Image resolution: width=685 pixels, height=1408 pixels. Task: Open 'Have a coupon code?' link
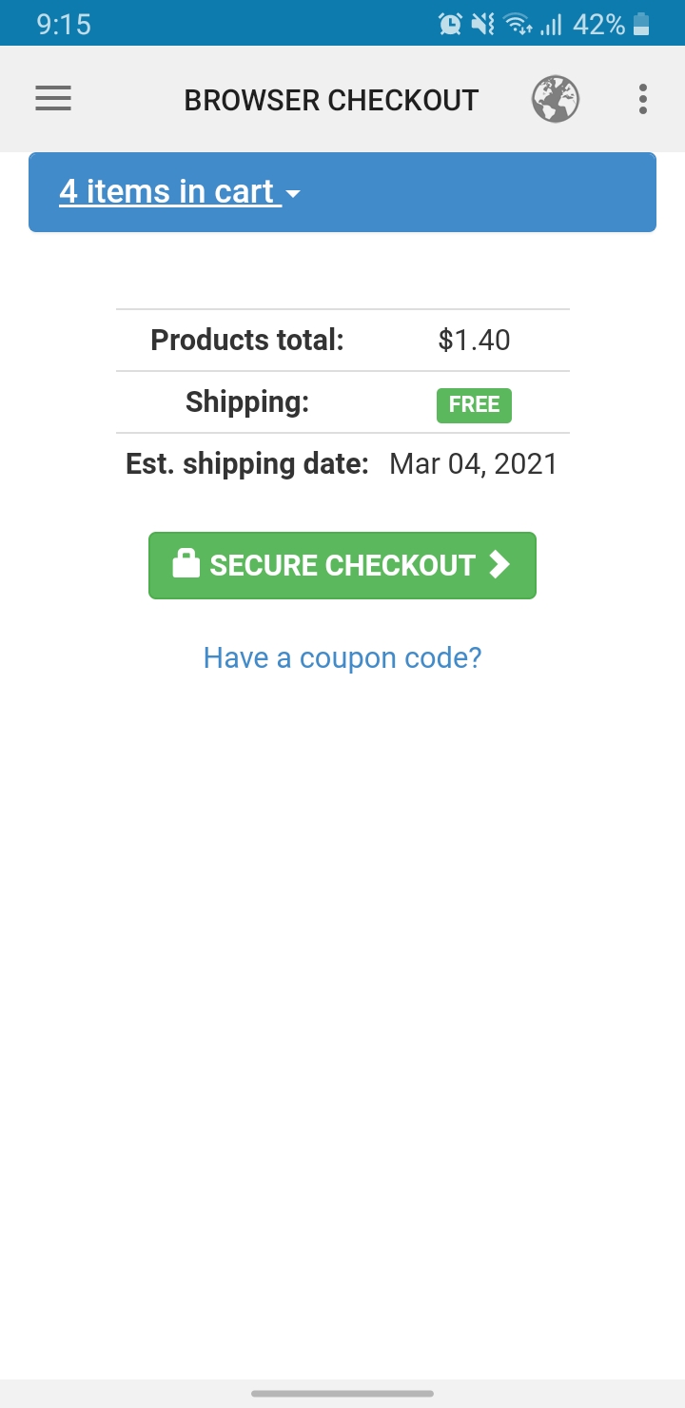coord(342,657)
